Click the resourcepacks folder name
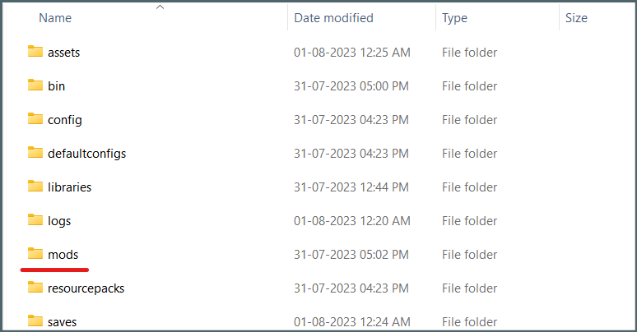637x332 pixels. pos(86,288)
